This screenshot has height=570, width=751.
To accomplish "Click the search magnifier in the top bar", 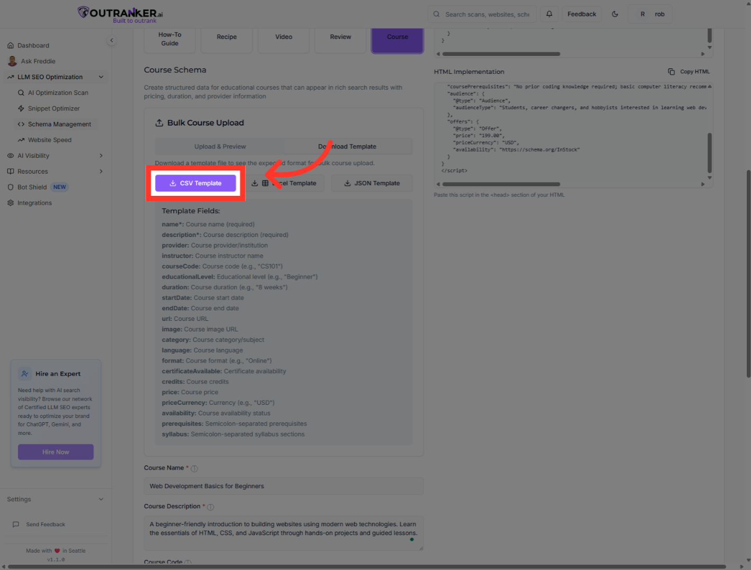I will [x=436, y=14].
